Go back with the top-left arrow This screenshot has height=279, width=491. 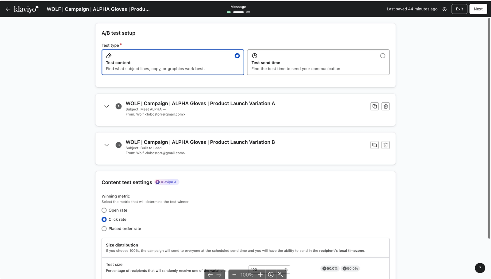coord(8,9)
